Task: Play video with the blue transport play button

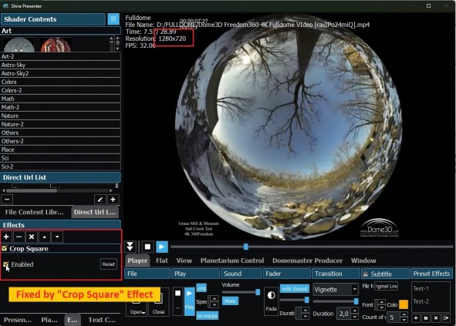Action: pos(162,247)
